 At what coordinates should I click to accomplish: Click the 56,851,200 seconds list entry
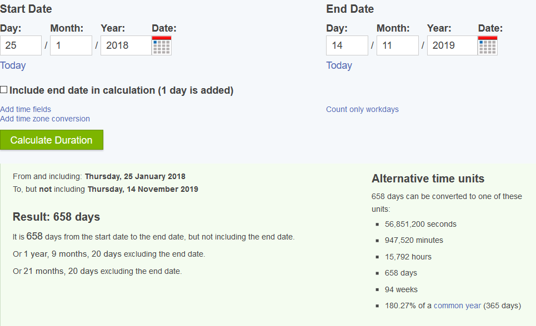tap(420, 224)
